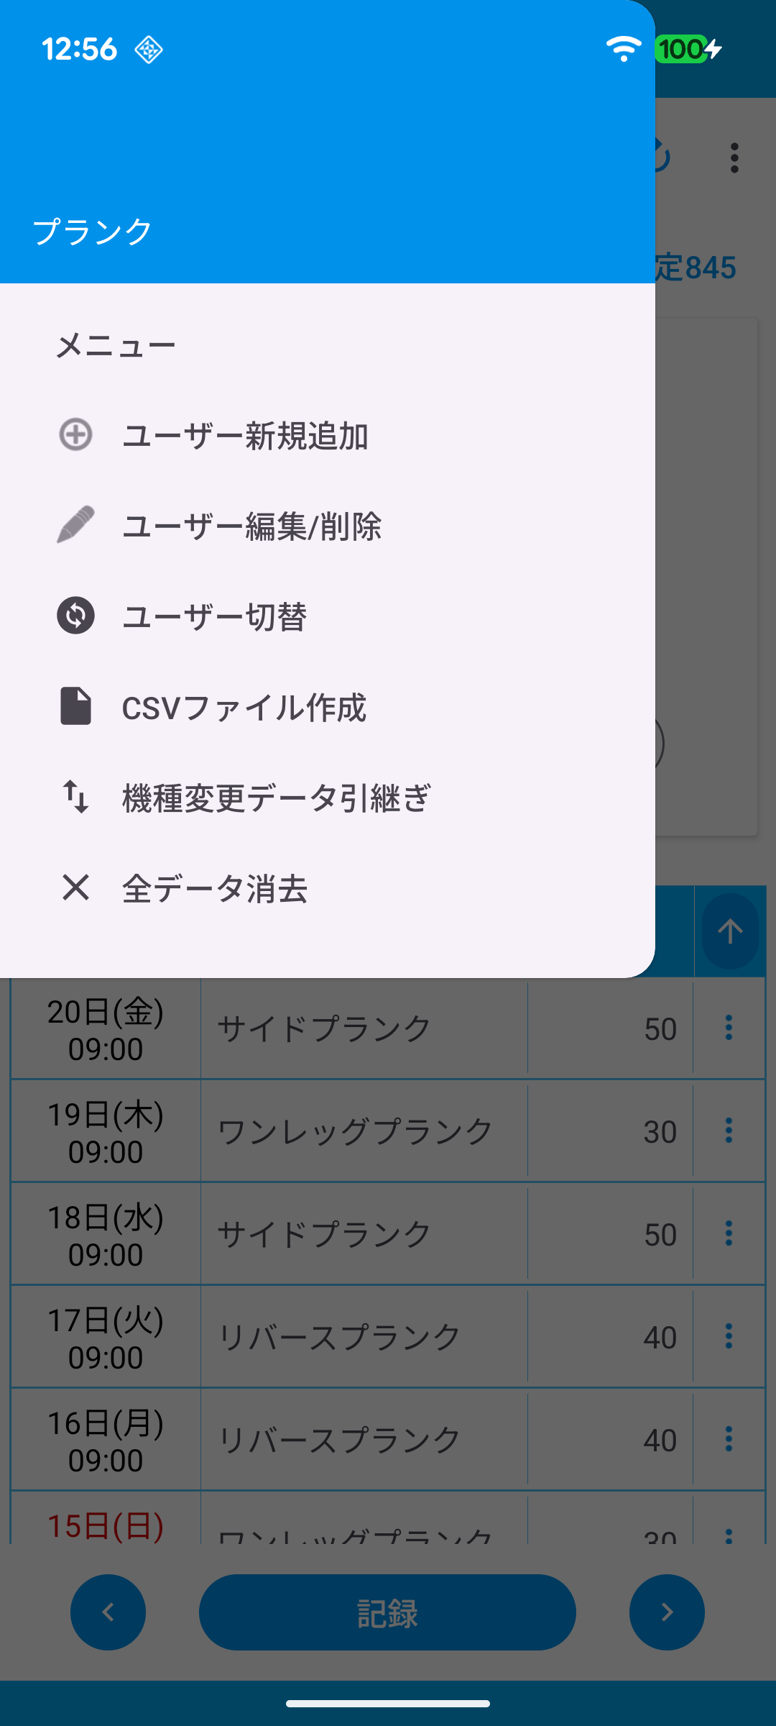Tap the file icon for CSV creation

click(x=75, y=706)
